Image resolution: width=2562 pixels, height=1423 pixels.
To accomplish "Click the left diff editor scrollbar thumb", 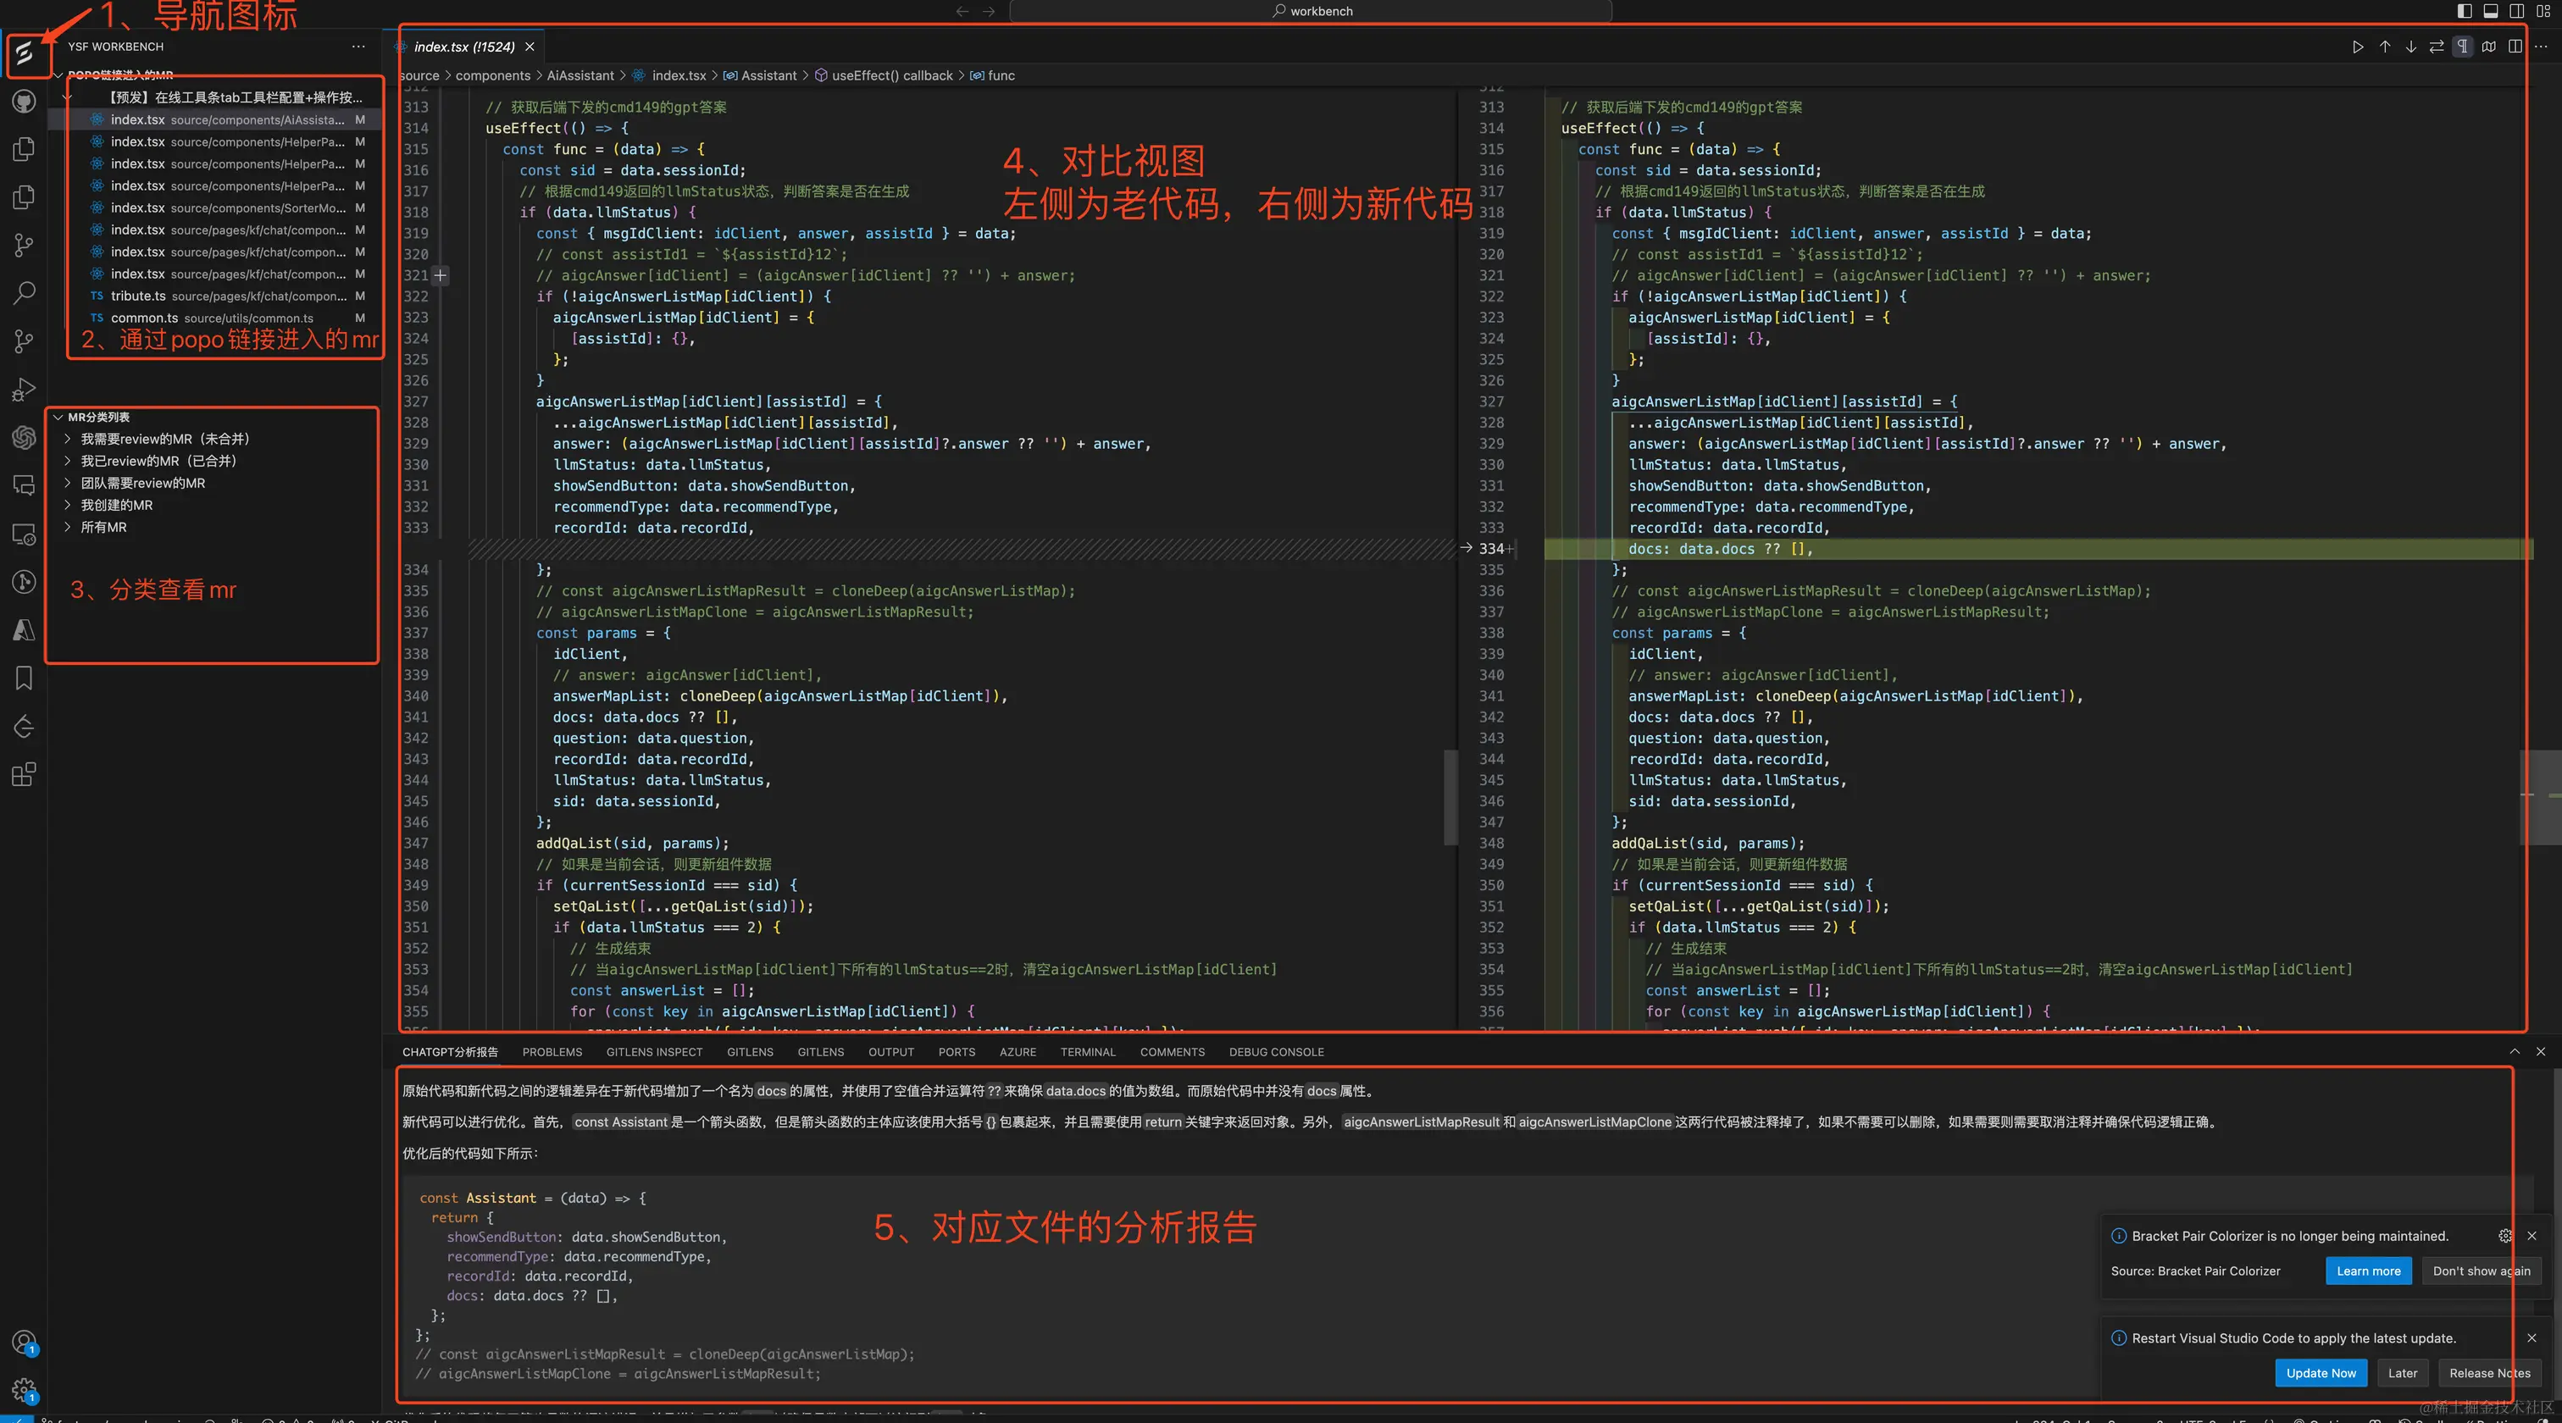I will click(x=1450, y=798).
